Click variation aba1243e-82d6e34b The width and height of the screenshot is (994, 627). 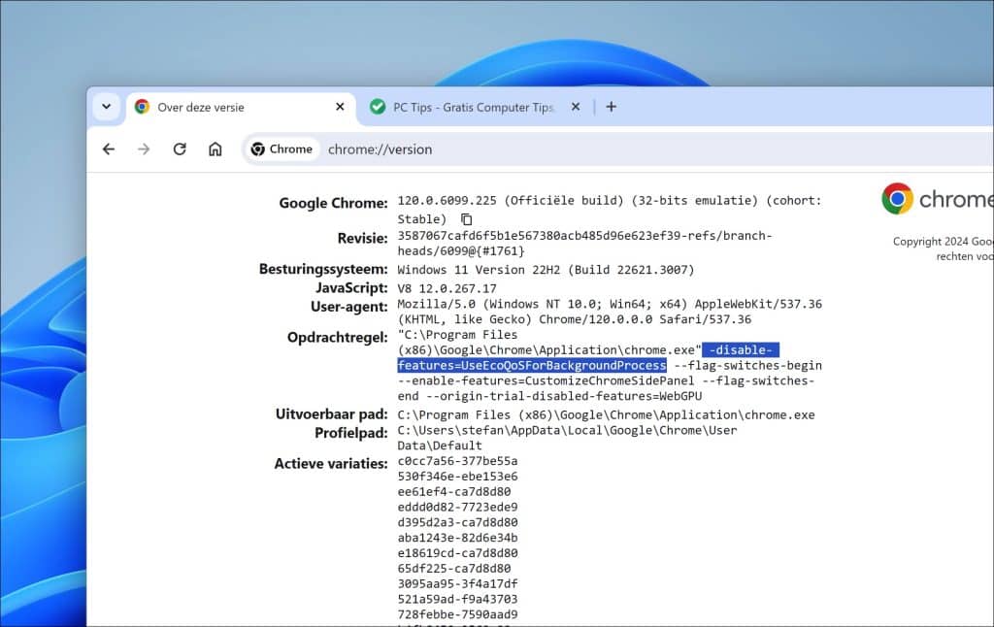click(457, 538)
